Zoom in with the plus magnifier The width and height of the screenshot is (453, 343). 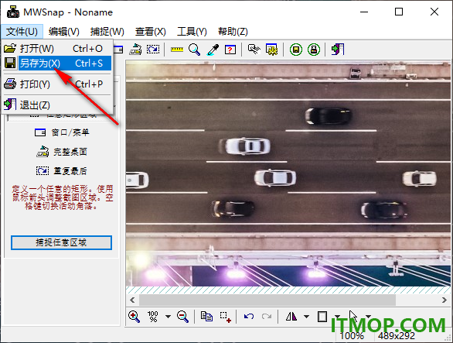point(135,317)
